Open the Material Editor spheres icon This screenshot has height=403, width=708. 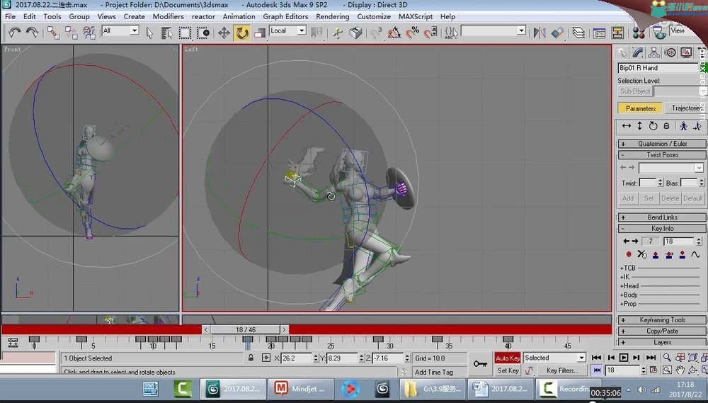click(x=639, y=33)
